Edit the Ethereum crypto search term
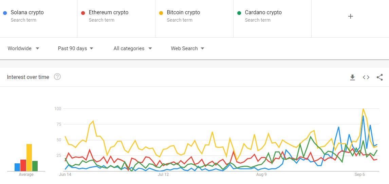Viewport: 389px width, 184px height. [109, 13]
